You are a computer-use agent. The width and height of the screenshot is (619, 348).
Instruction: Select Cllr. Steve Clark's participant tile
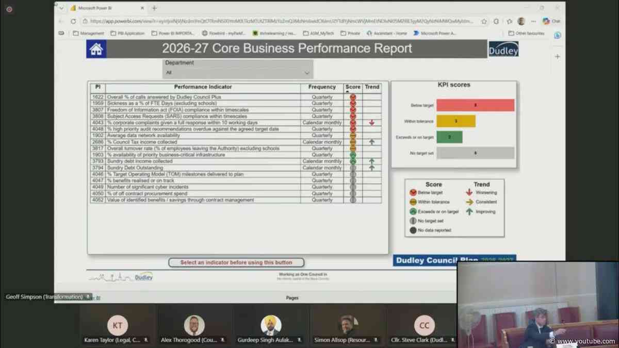click(424, 326)
